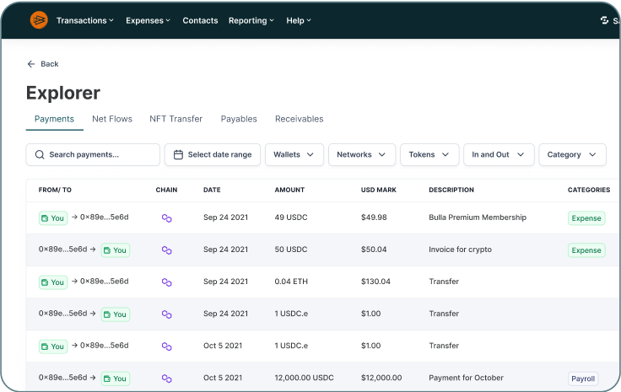Click the 49 USDC amount

[x=291, y=217]
